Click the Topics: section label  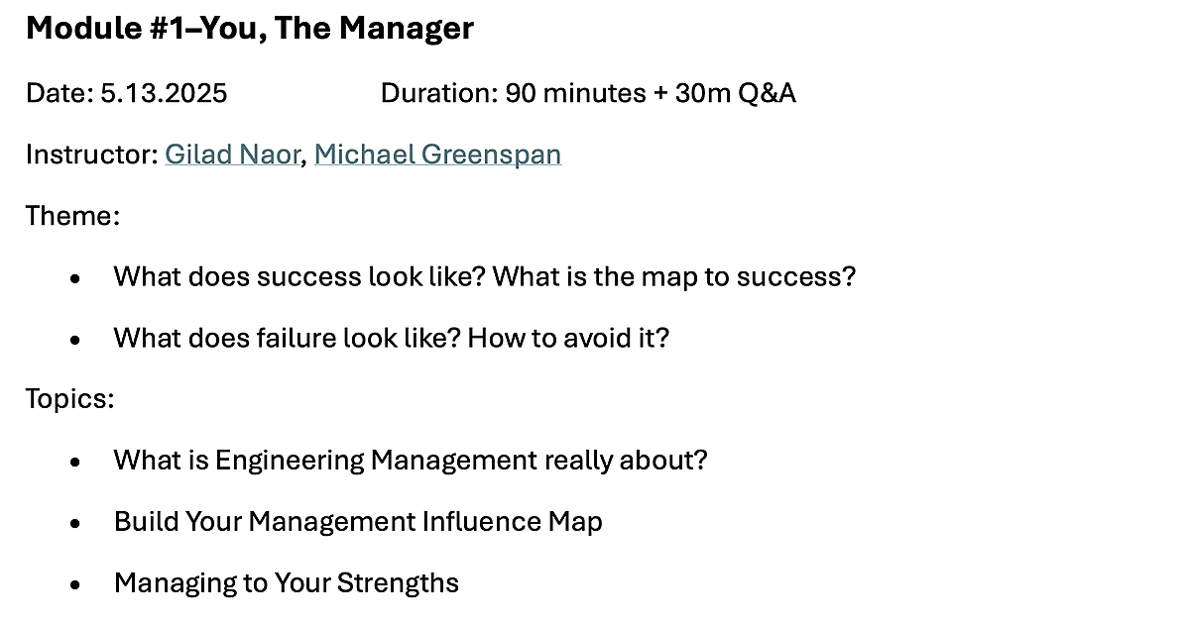[70, 399]
